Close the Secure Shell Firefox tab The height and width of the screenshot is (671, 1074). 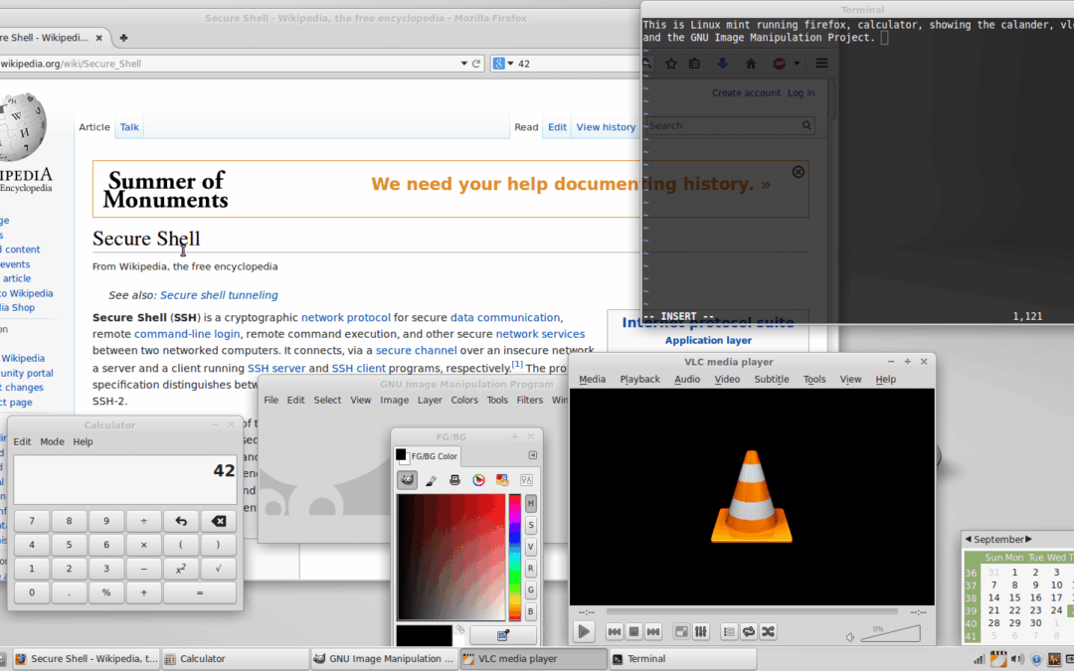click(x=99, y=38)
